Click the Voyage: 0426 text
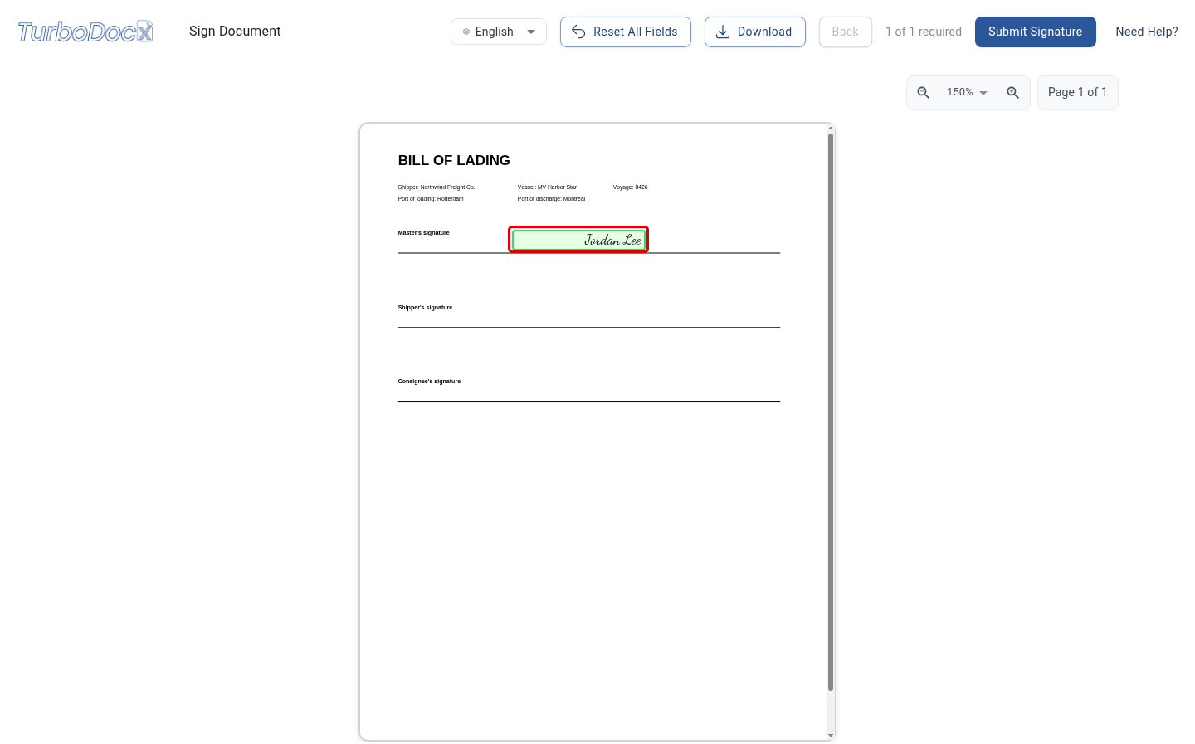 (x=630, y=187)
